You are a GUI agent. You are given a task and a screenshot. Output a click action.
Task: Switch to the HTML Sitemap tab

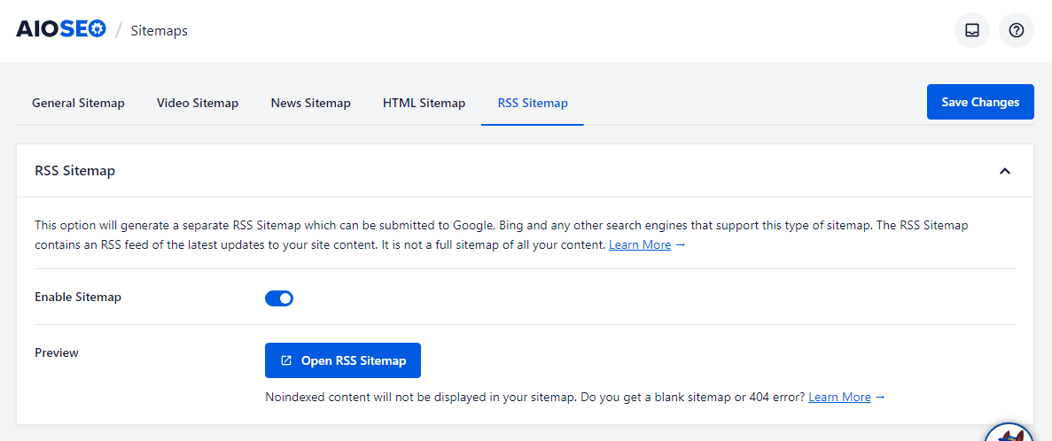424,104
